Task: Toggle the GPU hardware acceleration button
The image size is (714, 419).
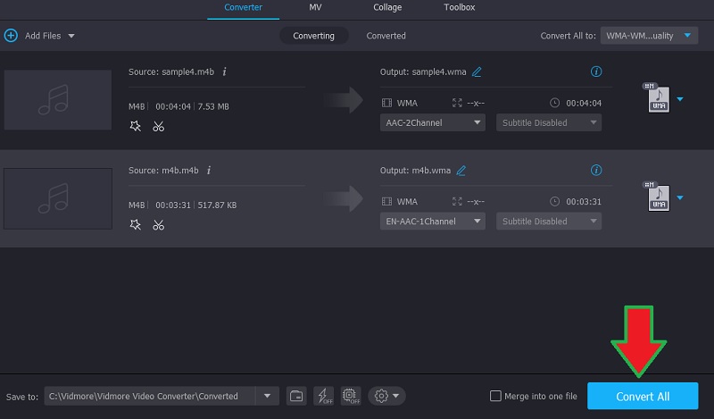Action: tap(350, 396)
